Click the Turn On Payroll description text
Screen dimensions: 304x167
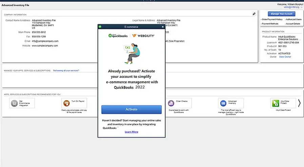[x=74, y=111]
